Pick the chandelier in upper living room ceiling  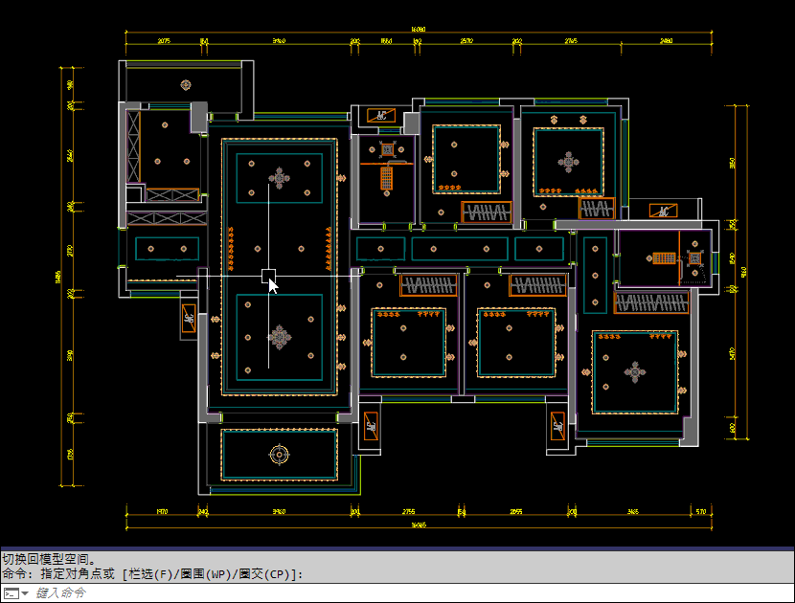coord(279,178)
